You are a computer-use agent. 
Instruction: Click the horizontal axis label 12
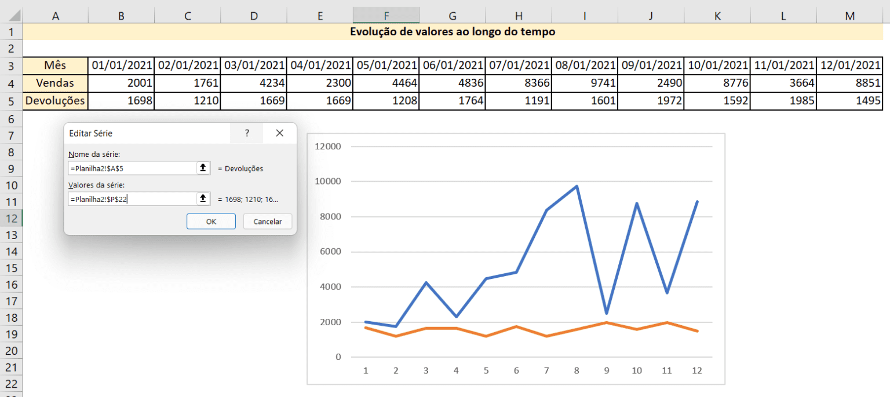[696, 370]
